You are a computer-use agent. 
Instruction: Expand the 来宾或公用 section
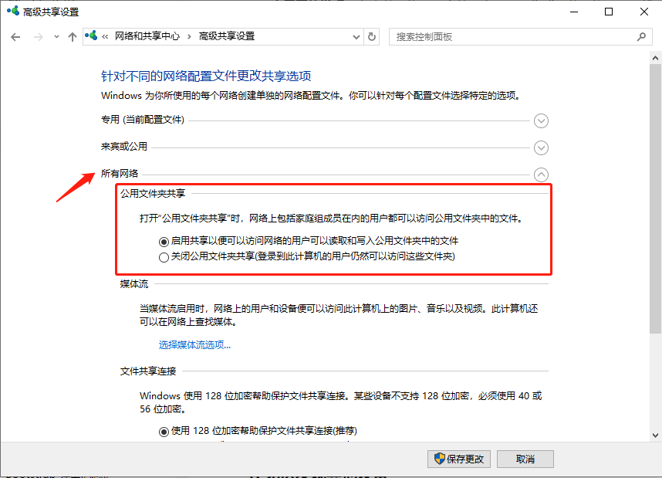pyautogui.click(x=541, y=147)
